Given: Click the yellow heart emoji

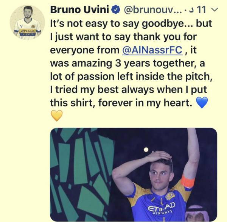Looking at the screenshot, I should point(57,116).
